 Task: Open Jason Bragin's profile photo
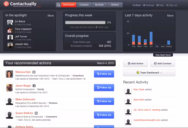click(x=9, y=88)
